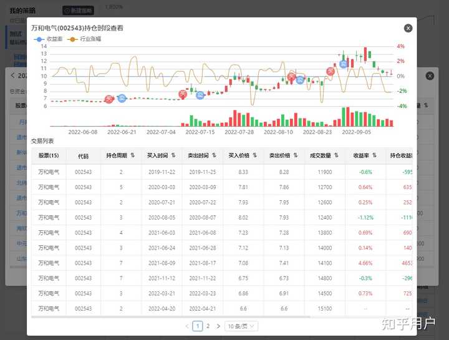Select trade row bought 2020-08-05
449x340 pixels.
[x=222, y=217]
